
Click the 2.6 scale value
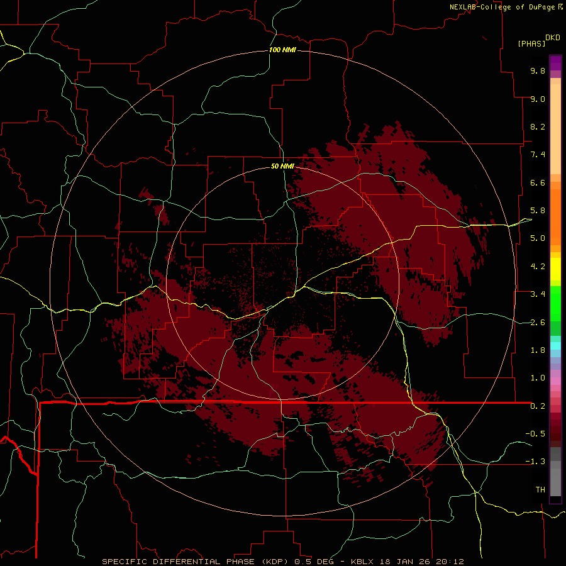(538, 323)
